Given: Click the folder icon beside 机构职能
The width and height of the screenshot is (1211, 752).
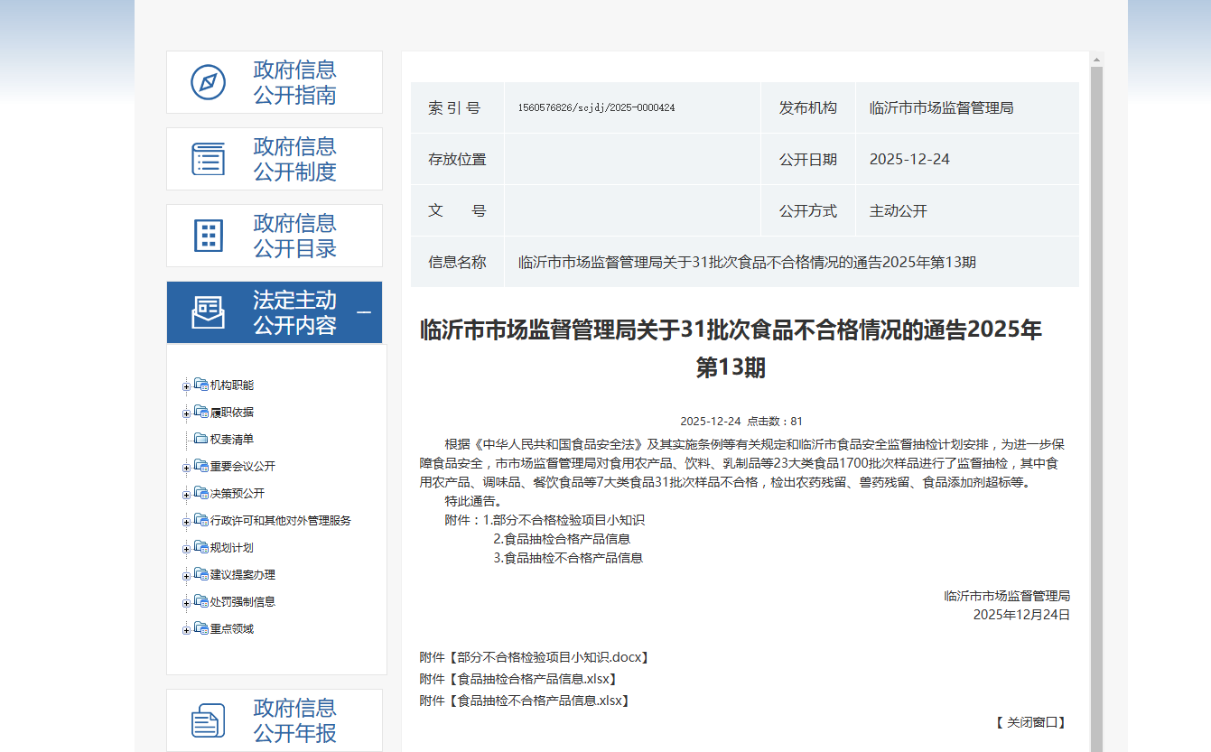Looking at the screenshot, I should (200, 384).
